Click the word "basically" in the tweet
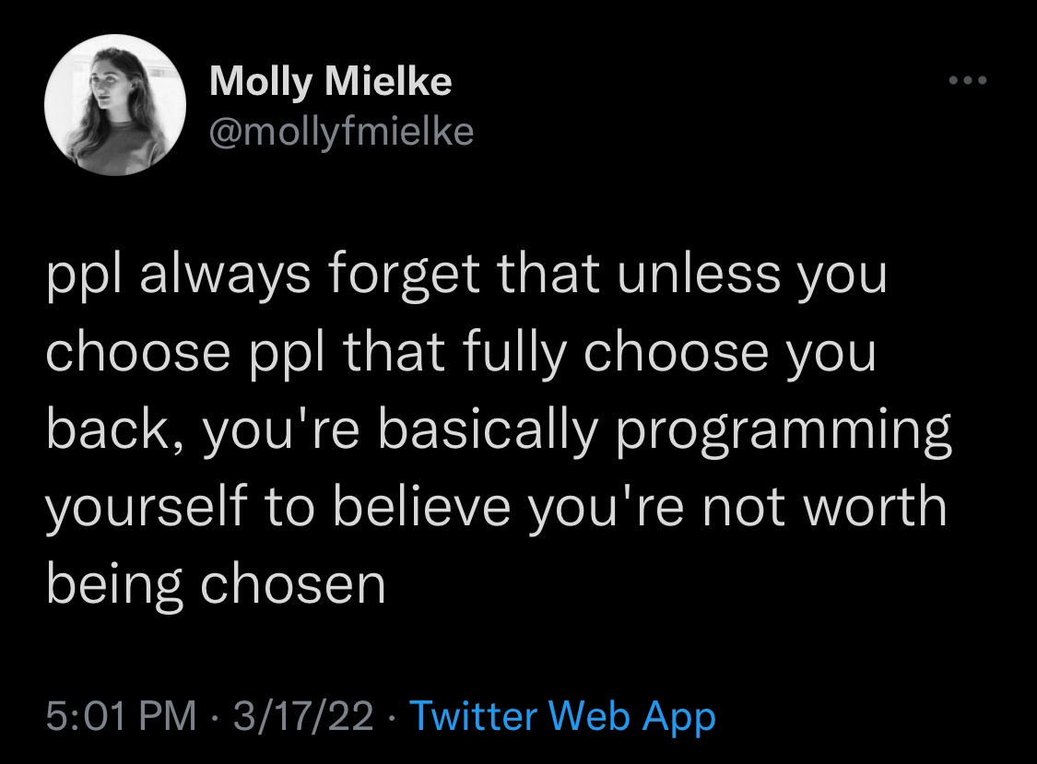Viewport: 1037px width, 764px height. pos(488,430)
